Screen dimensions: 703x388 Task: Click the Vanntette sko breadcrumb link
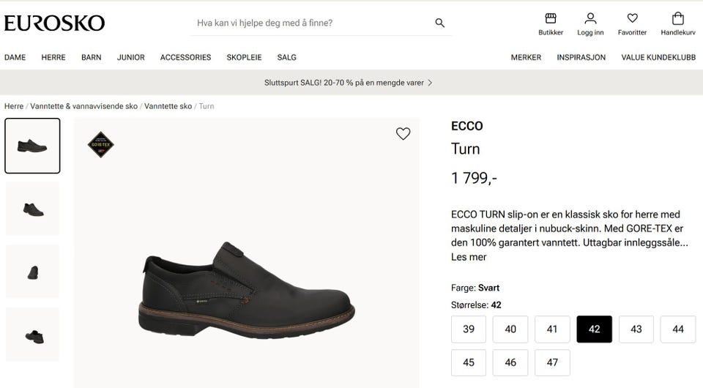pos(168,106)
